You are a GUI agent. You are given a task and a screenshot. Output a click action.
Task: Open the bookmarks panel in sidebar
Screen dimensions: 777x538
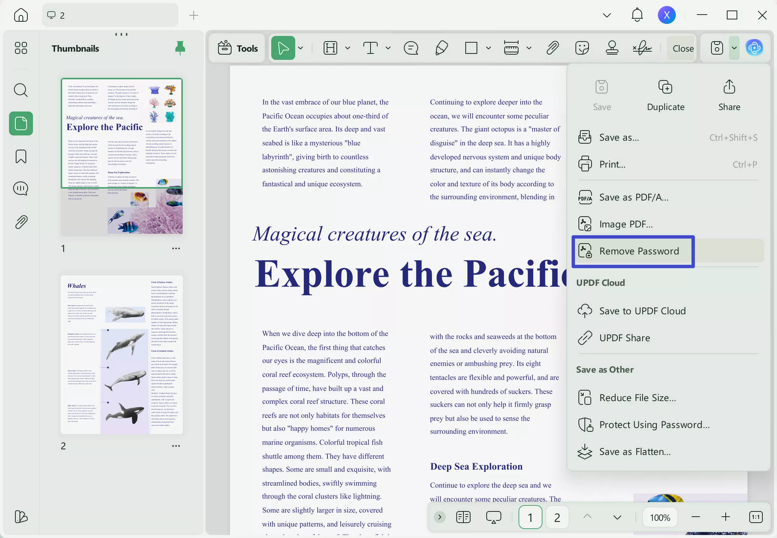21,156
